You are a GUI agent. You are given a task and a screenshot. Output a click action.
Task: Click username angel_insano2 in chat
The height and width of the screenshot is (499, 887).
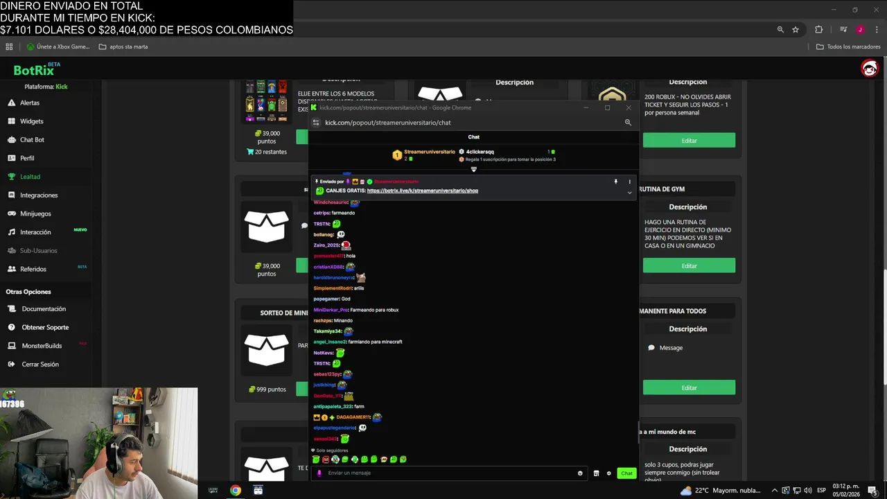330,342
